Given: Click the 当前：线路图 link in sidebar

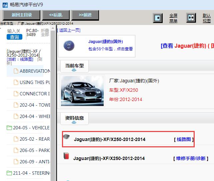Looking at the screenshot, I should click(x=20, y=59).
